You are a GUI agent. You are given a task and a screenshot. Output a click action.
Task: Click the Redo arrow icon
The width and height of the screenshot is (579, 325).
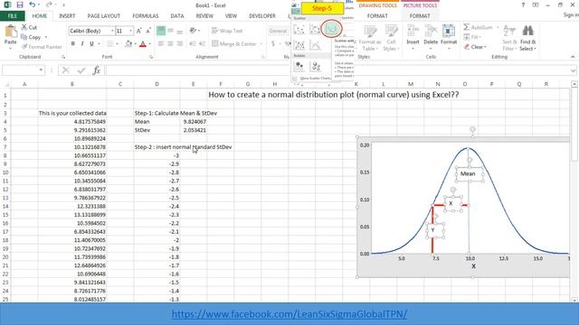tap(49, 5)
